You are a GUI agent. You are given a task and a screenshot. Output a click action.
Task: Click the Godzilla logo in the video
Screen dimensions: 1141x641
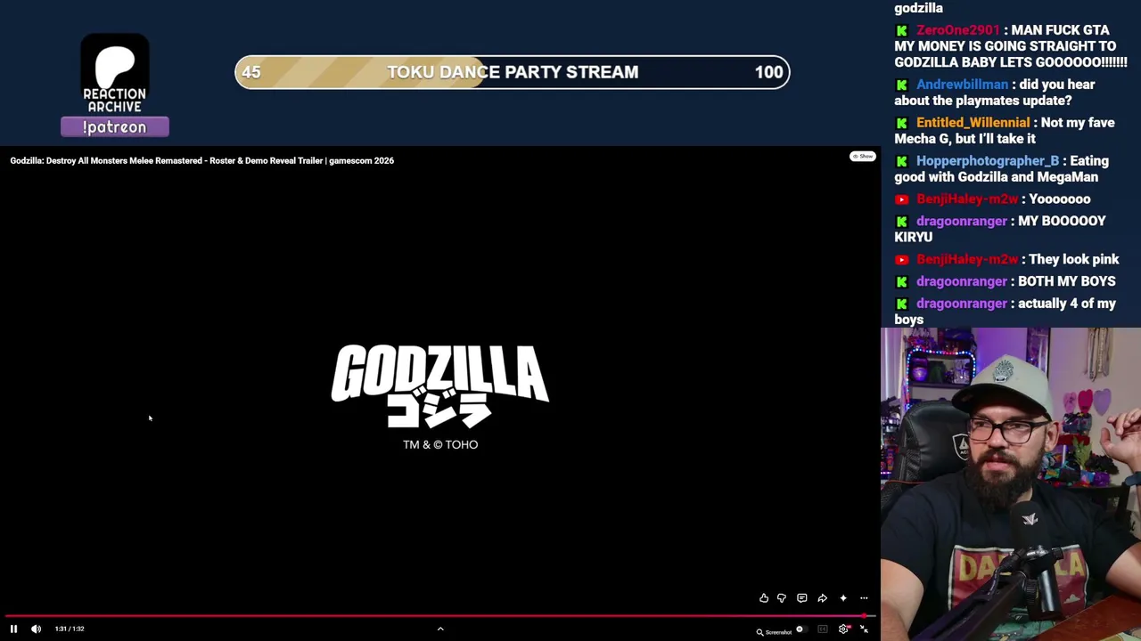[440, 386]
